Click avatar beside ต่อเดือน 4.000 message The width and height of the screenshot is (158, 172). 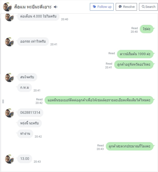(x=9, y=17)
